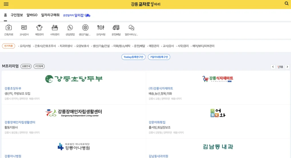The width and height of the screenshot is (291, 158).
Task: Open the 강릉장애인자립생활센터 company link
Action: 20,122
